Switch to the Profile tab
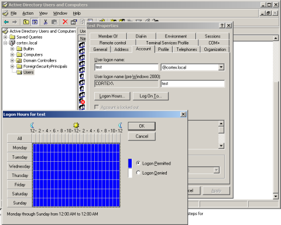281x225 pixels. point(163,49)
